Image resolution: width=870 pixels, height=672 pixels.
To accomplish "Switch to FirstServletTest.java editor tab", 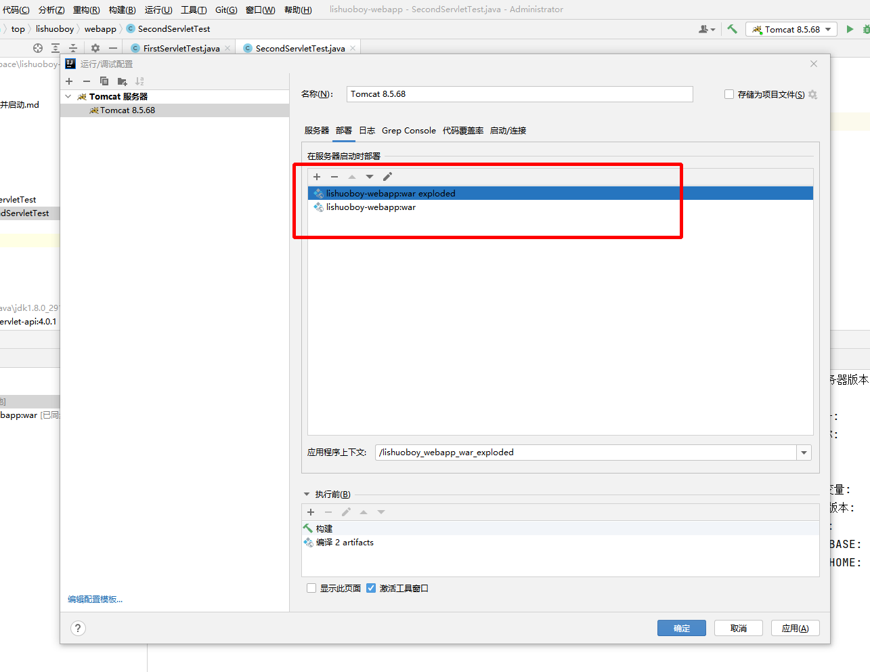I will (x=181, y=48).
